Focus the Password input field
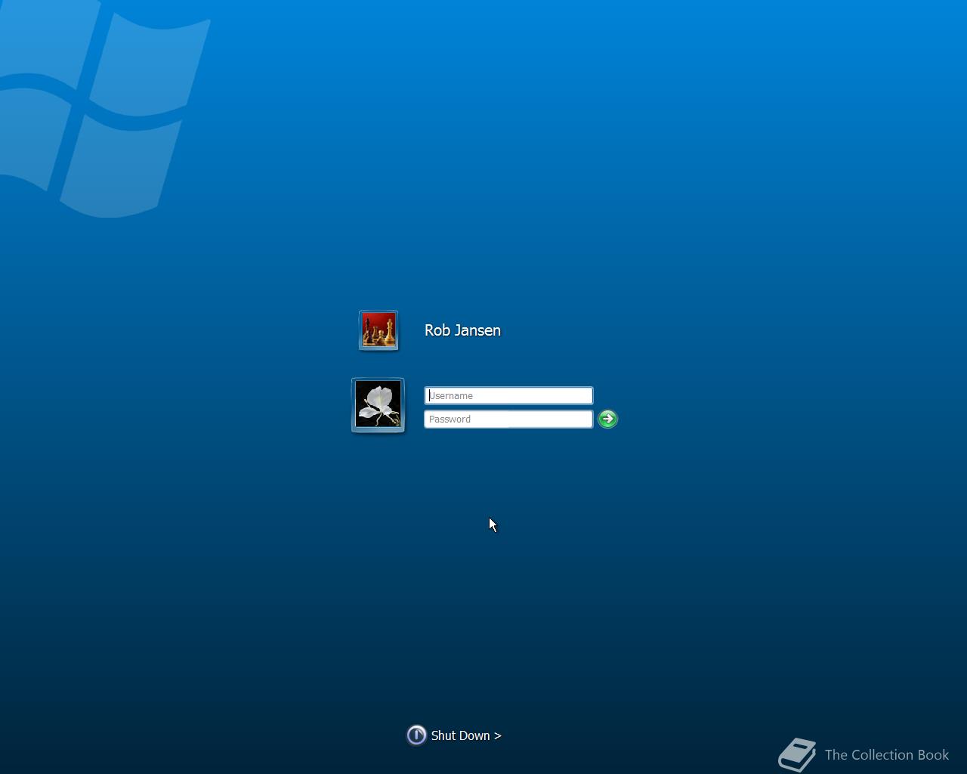The image size is (967, 774). pos(508,419)
